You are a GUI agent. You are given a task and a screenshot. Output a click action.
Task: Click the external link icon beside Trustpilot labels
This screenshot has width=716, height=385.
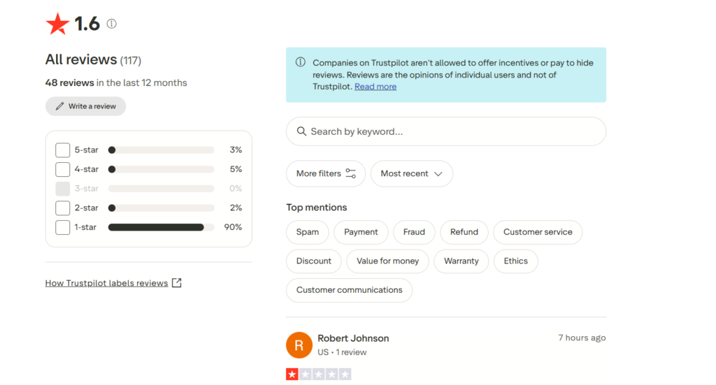click(x=177, y=283)
